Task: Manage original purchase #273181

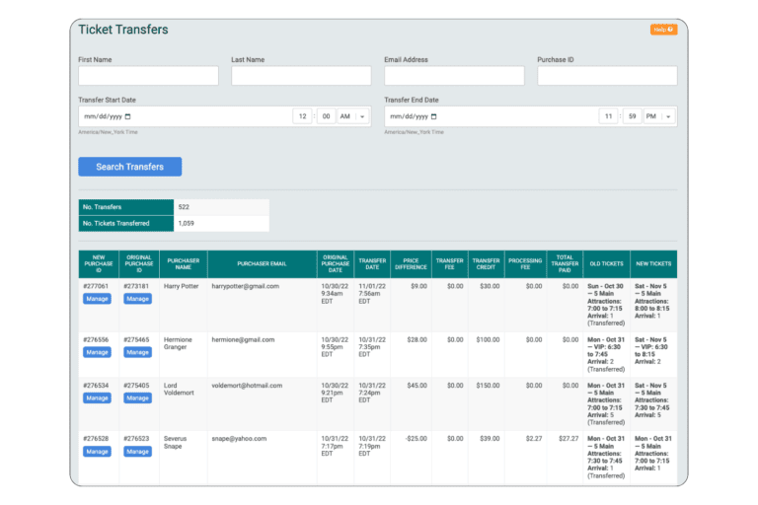Action: (137, 299)
